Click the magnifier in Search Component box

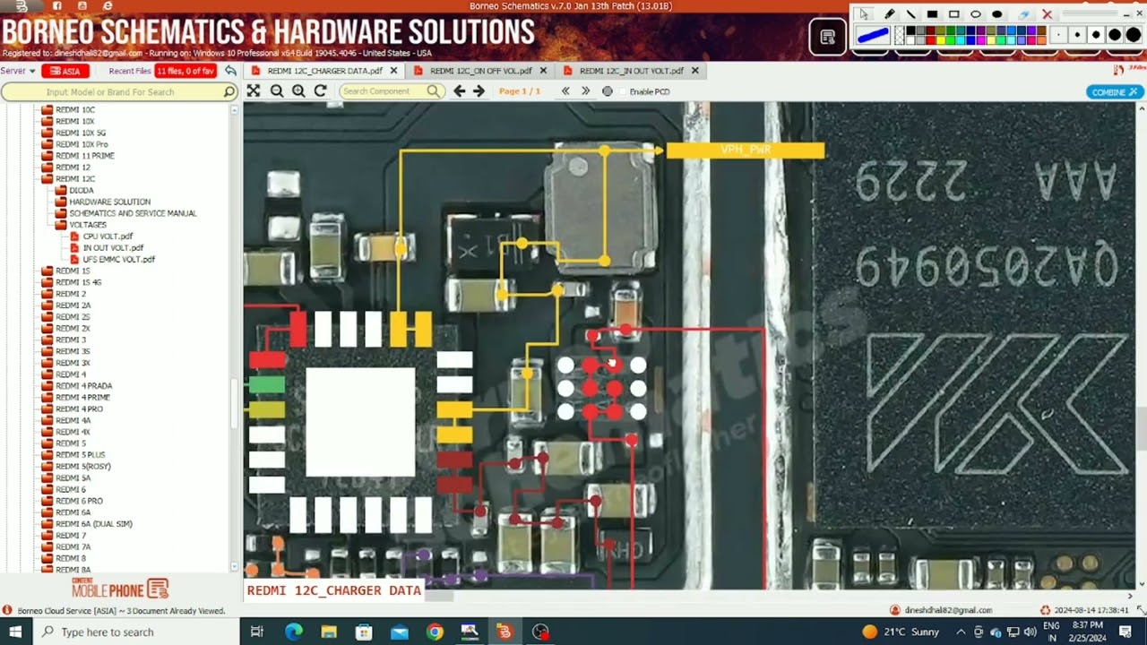(434, 91)
